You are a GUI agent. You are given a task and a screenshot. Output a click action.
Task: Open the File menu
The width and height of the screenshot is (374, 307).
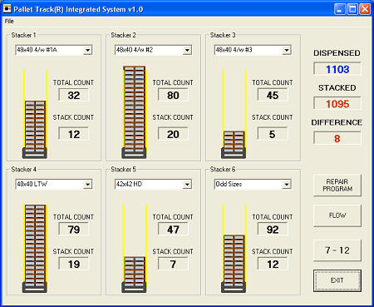click(9, 22)
